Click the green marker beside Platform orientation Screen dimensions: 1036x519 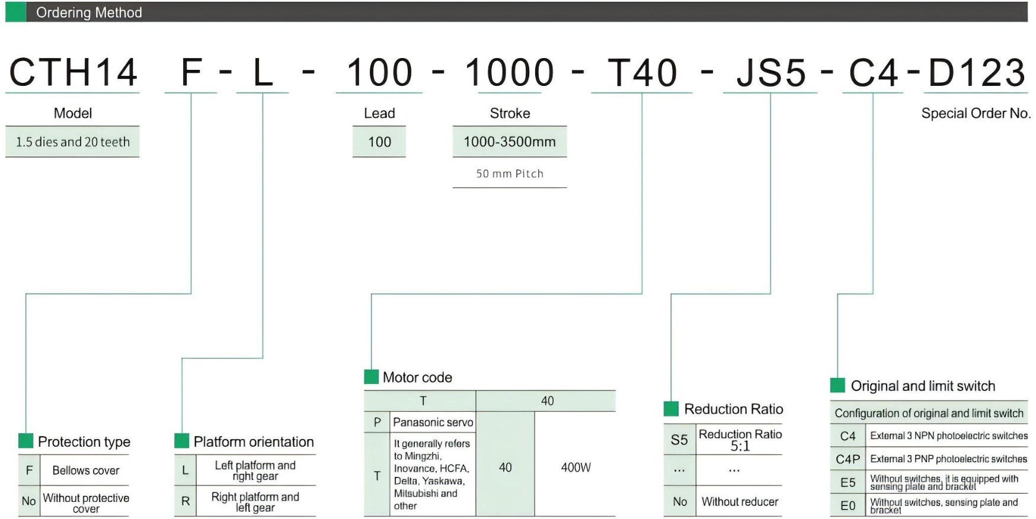coord(181,441)
